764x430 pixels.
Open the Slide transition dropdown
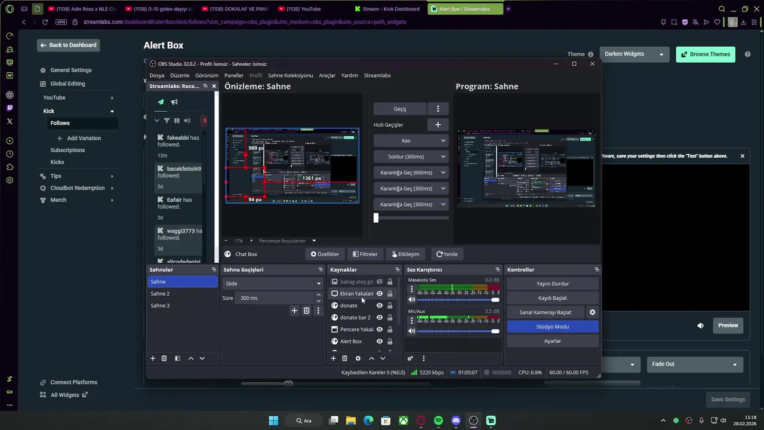(x=273, y=284)
